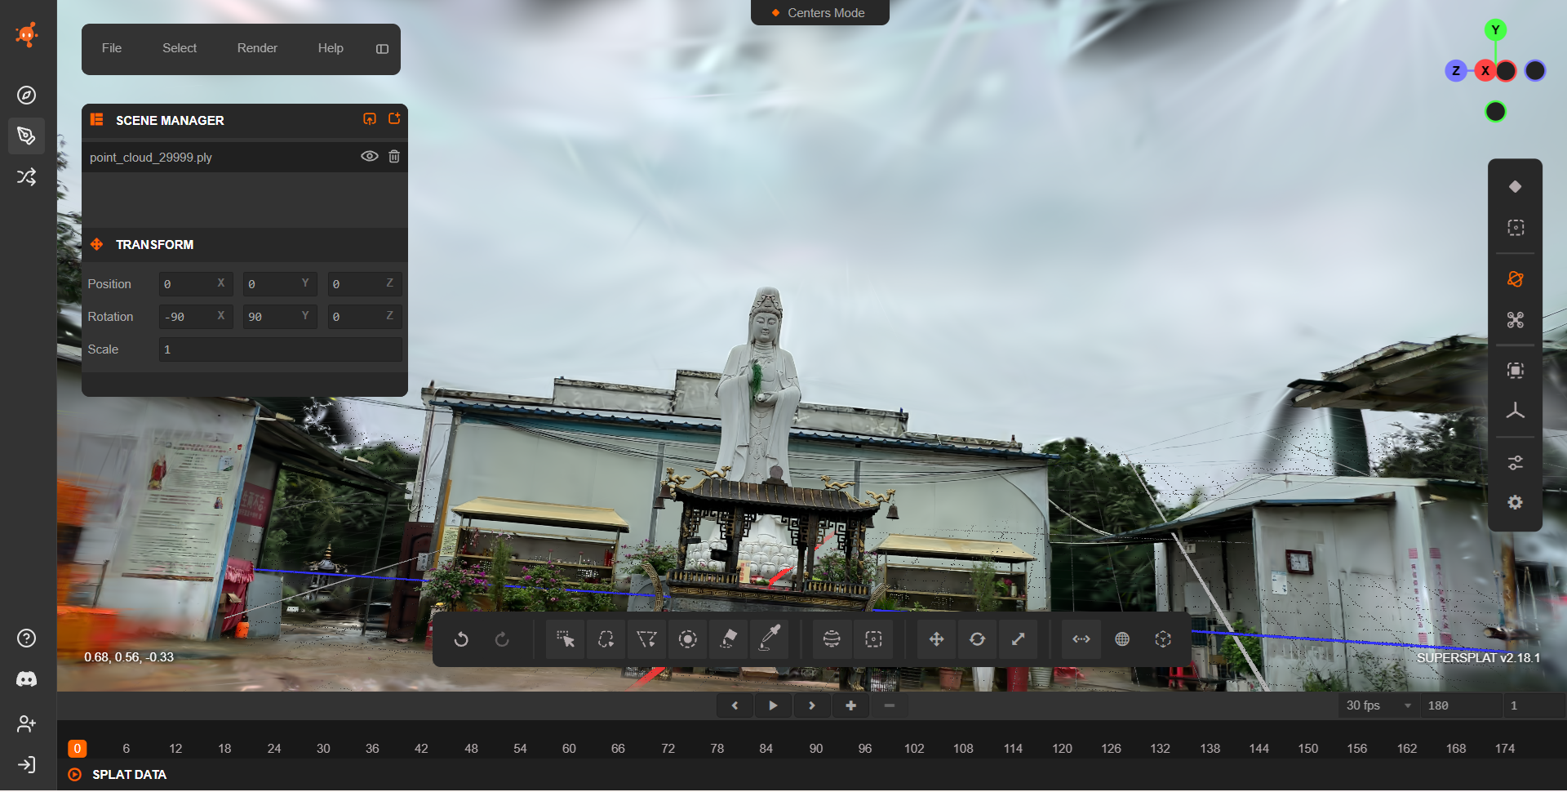Activate the Rotate tool
Image resolution: width=1567 pixels, height=792 pixels.
coord(977,639)
